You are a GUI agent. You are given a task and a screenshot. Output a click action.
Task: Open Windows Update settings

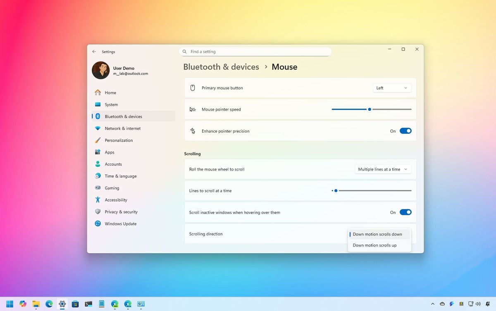[120, 223]
